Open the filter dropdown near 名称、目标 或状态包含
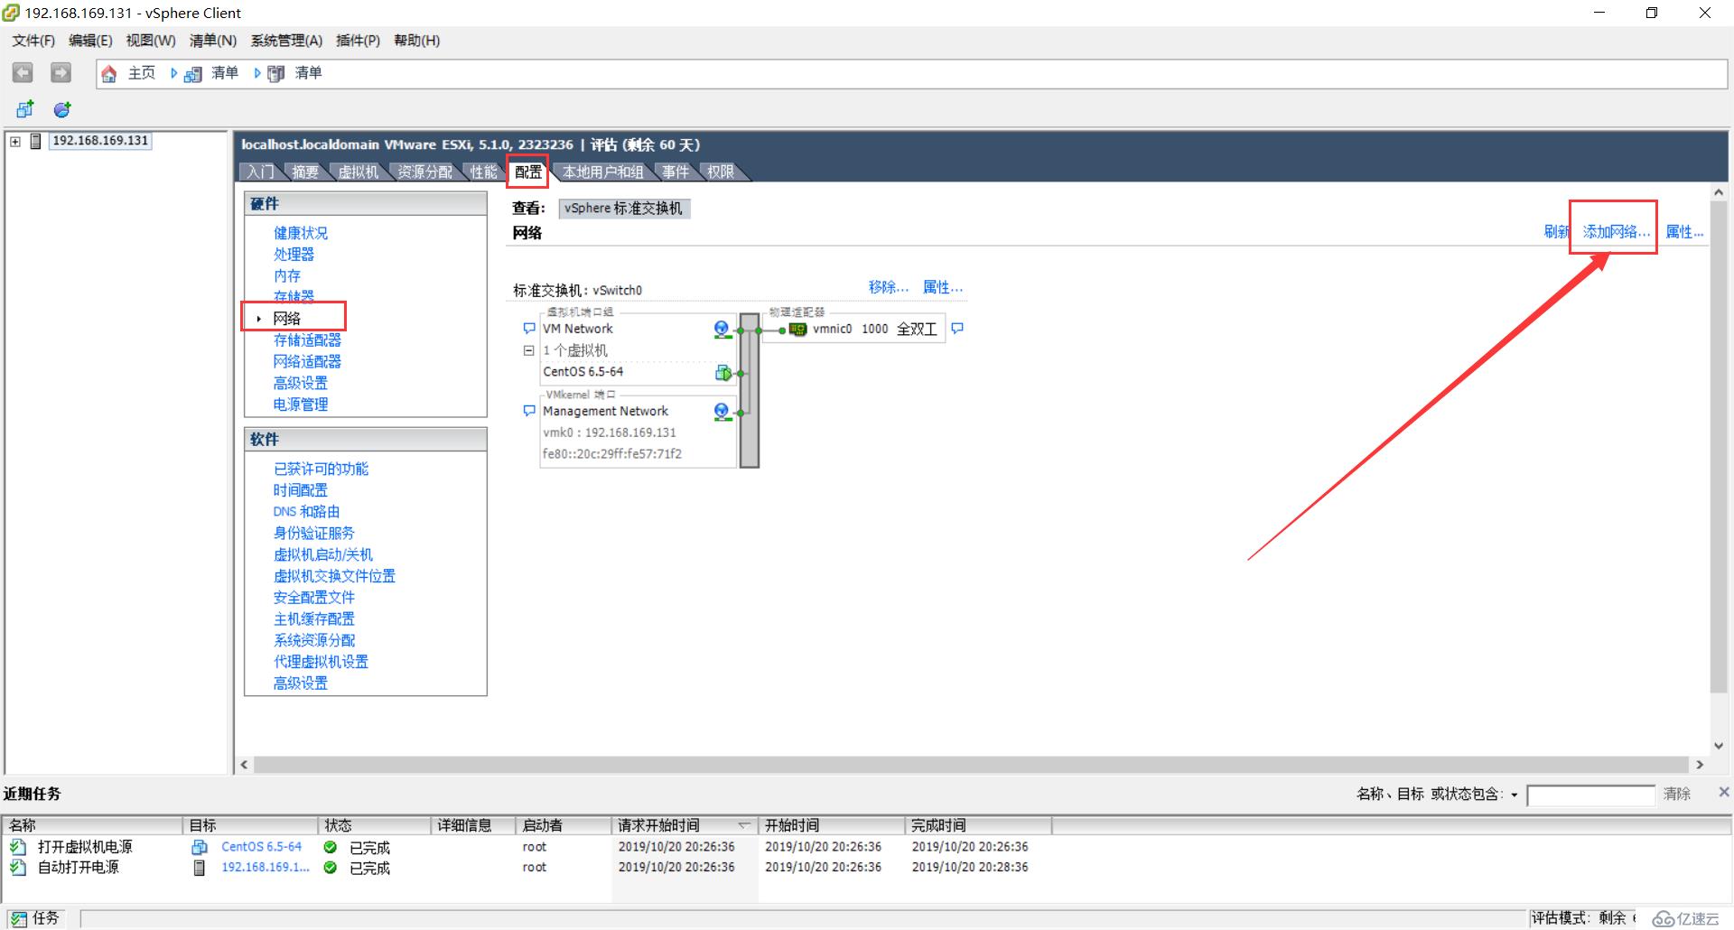 click(x=1515, y=795)
